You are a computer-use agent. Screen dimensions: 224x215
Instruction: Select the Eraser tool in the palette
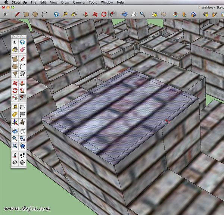click(x=22, y=49)
